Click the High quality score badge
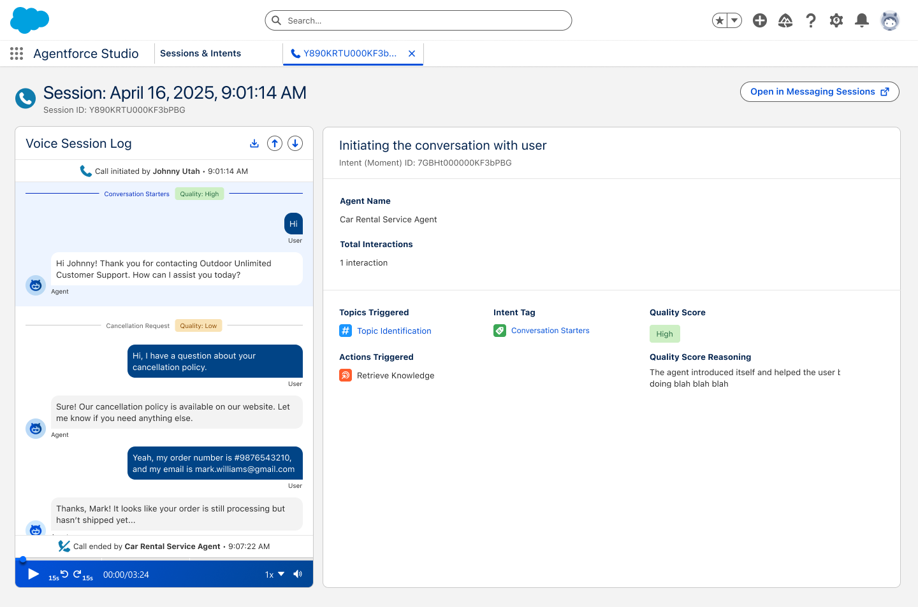This screenshot has height=607, width=918. [x=665, y=334]
